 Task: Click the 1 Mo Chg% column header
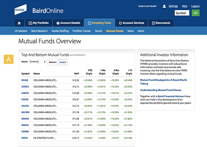point(102,72)
